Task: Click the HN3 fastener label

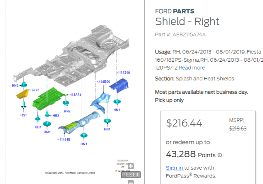Action: click(x=15, y=86)
